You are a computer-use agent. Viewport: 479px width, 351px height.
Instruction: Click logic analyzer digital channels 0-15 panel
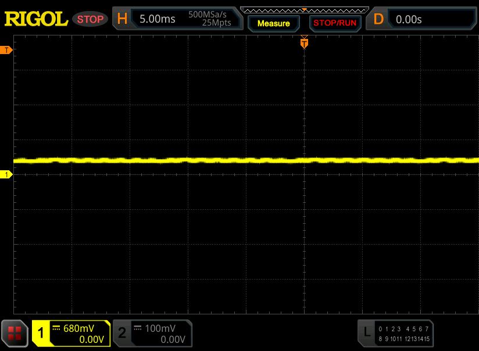pos(404,334)
